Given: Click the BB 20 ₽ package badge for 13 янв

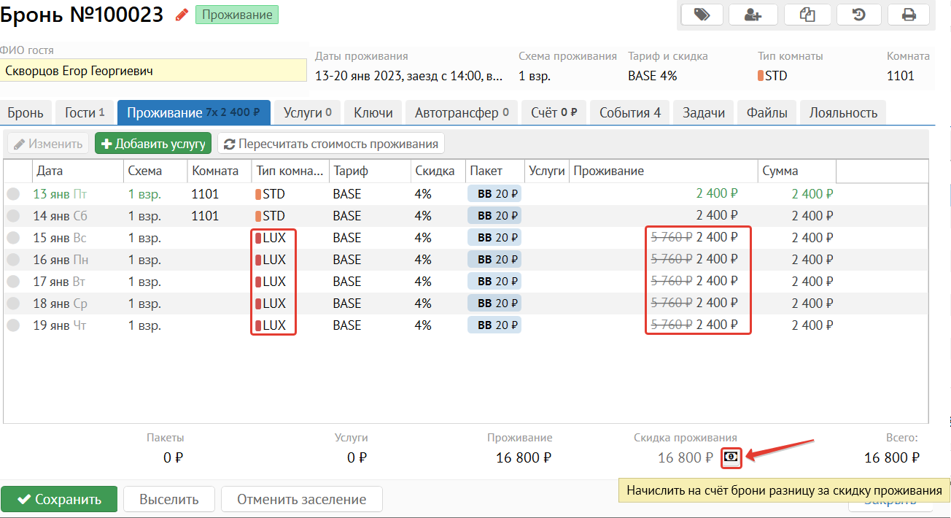Looking at the screenshot, I should pyautogui.click(x=494, y=194).
